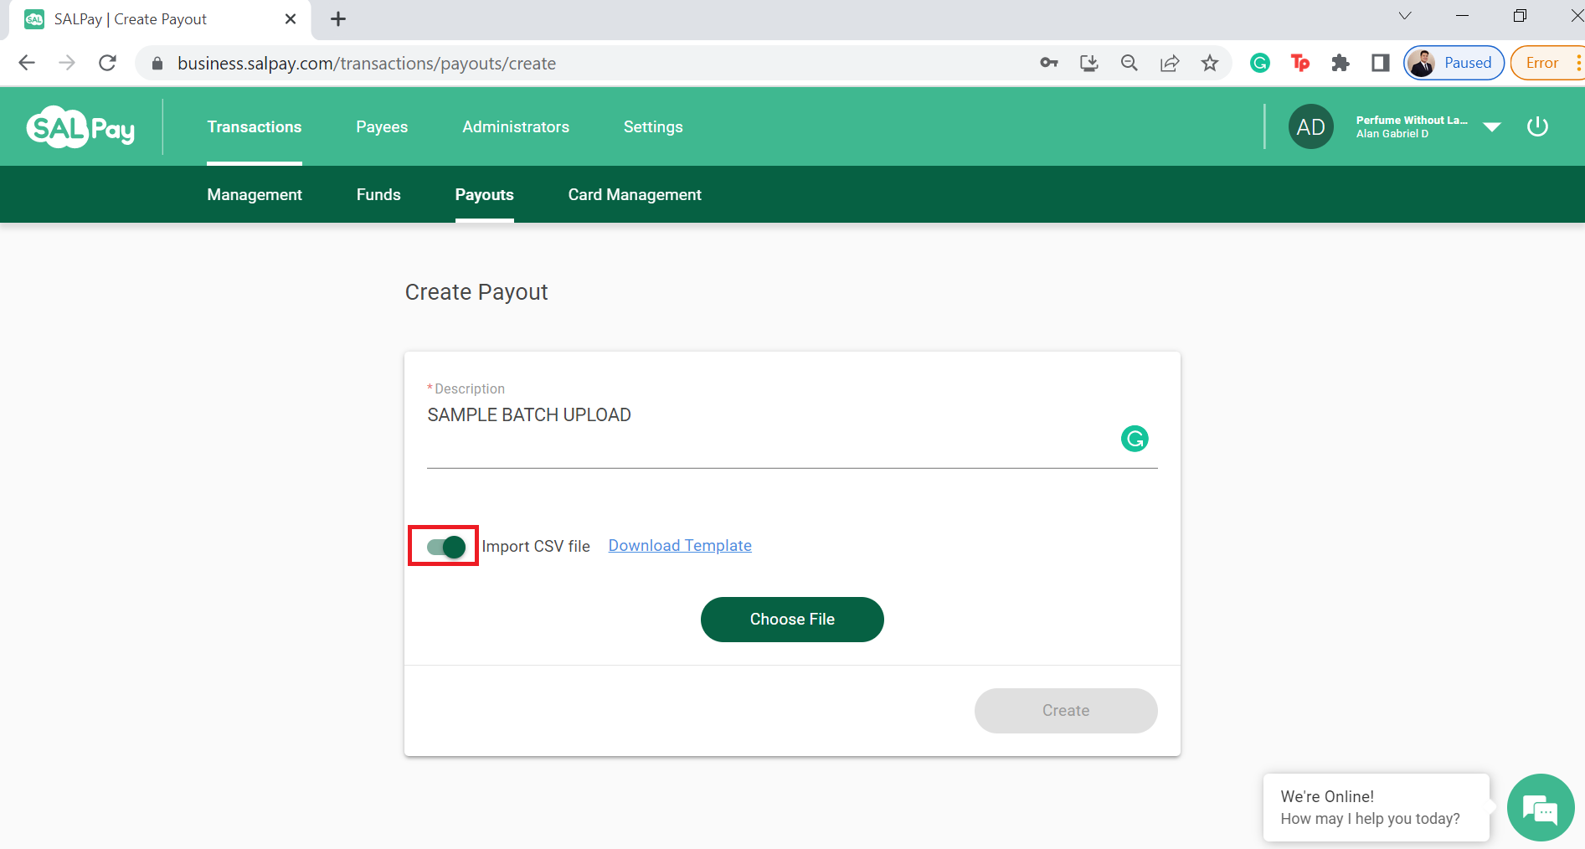Viewport: 1585px width, 849px height.
Task: Click the Create Payout heading
Action: (476, 292)
